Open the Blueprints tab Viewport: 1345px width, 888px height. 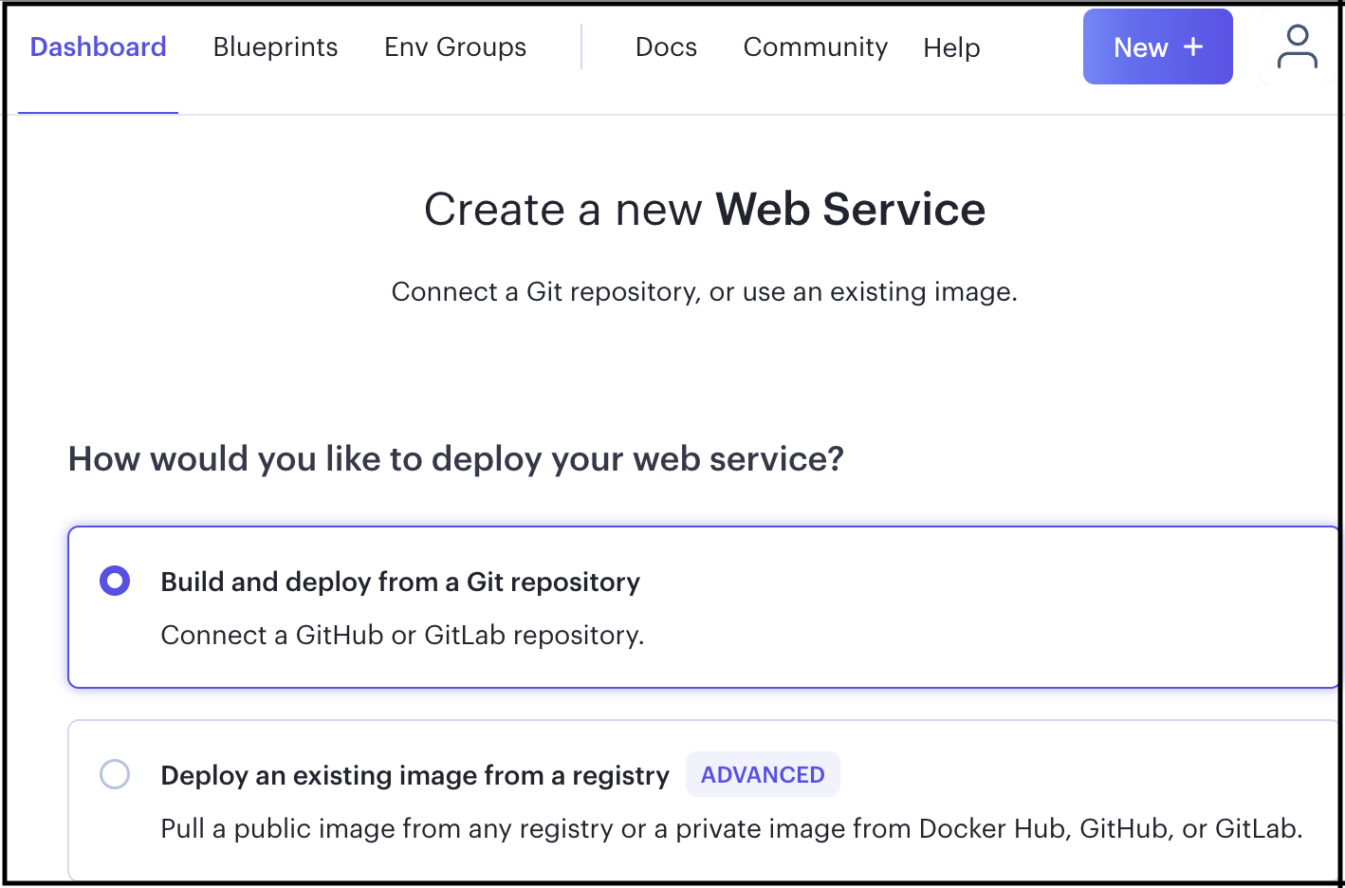pyautogui.click(x=275, y=47)
